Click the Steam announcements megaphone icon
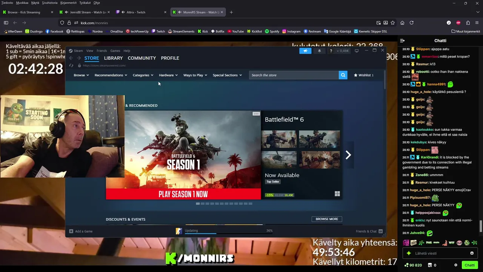Screen dimensions: 483x272 pos(305,51)
